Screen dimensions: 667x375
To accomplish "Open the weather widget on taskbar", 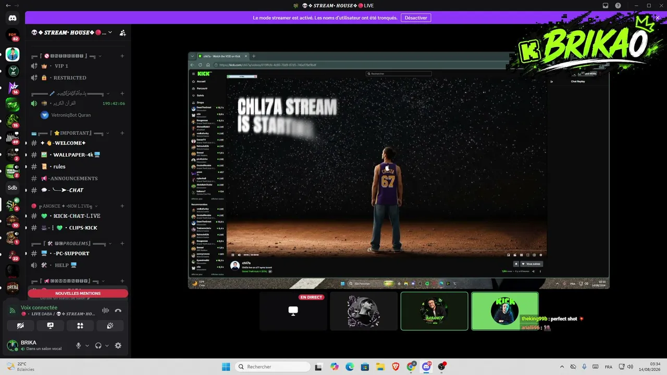I will [21, 367].
